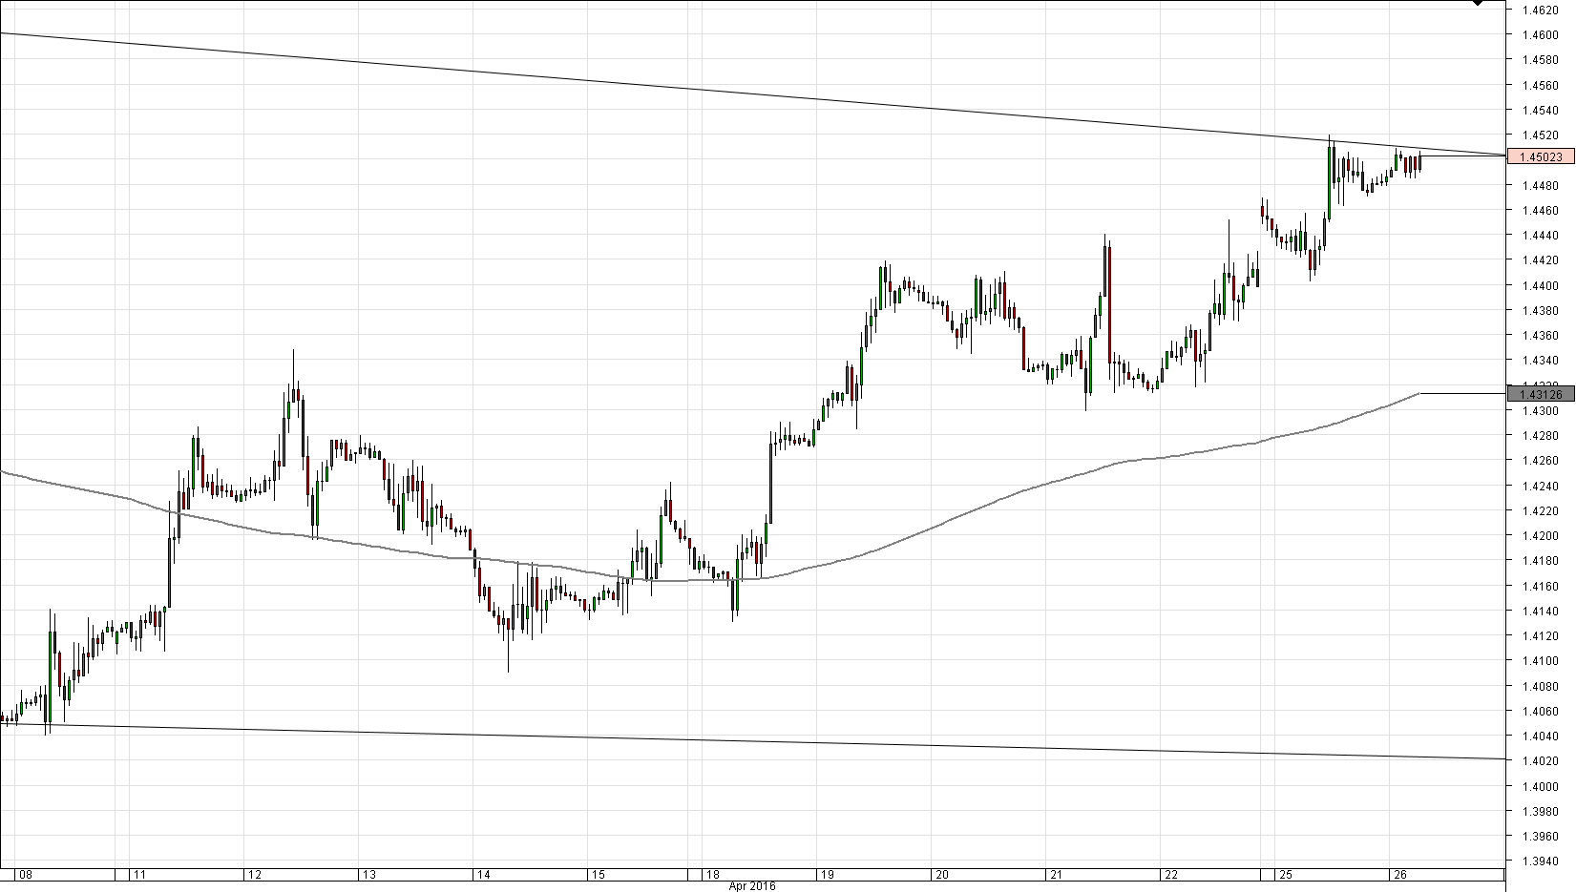Click date label 18 on time axis
Screen dimensions: 1576x892
tap(712, 874)
